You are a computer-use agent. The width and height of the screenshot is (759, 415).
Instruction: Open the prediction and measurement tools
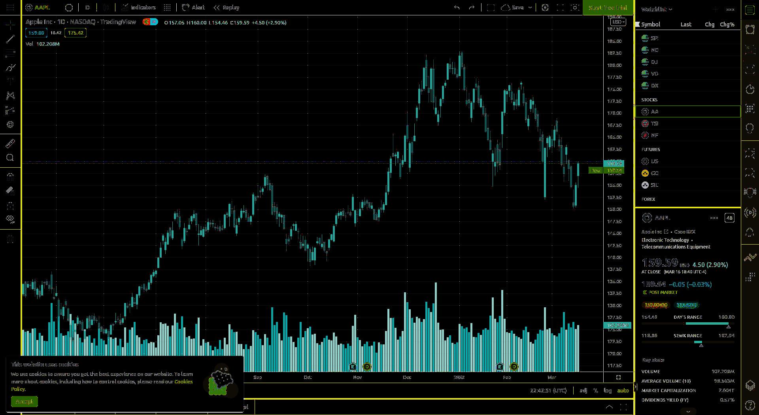pos(10,110)
